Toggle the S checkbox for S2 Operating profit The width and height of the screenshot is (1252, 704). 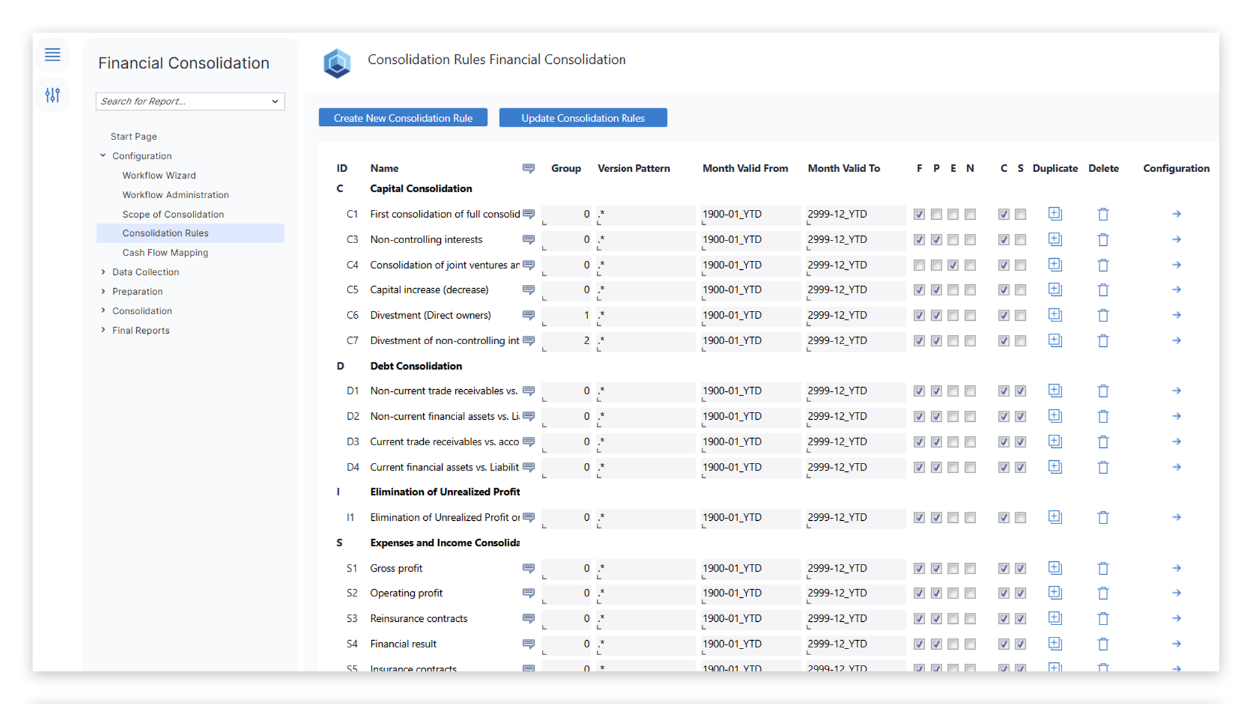[x=1021, y=593]
